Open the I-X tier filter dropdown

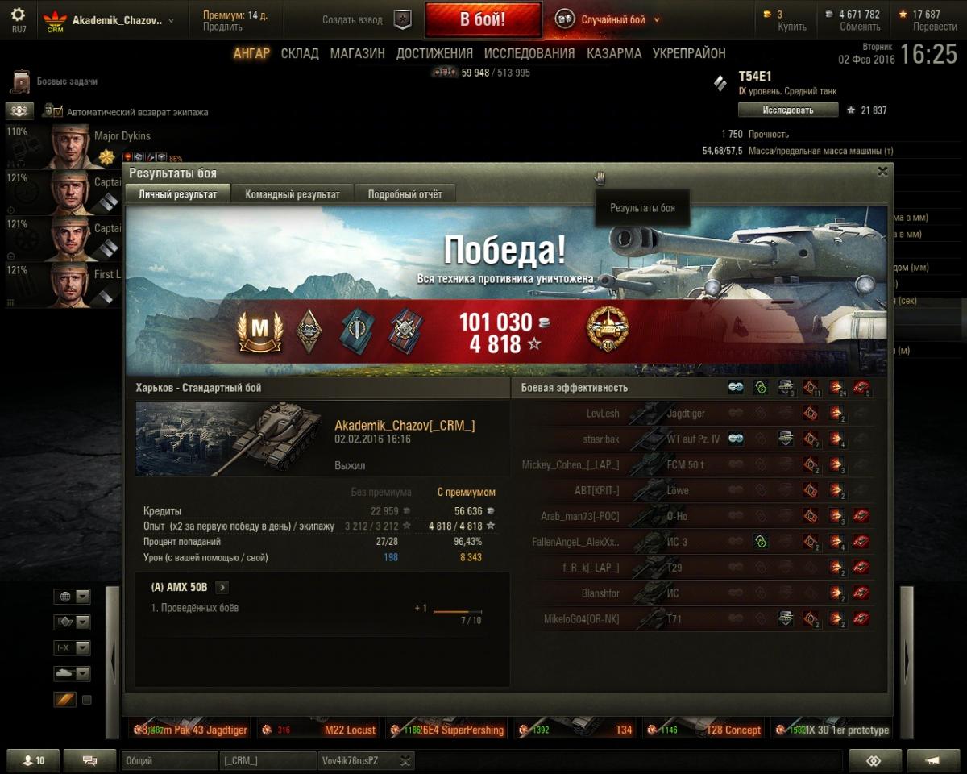73,648
